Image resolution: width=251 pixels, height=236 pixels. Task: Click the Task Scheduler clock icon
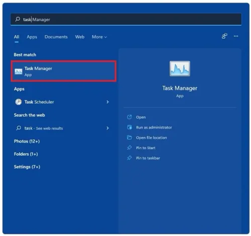tap(19, 102)
